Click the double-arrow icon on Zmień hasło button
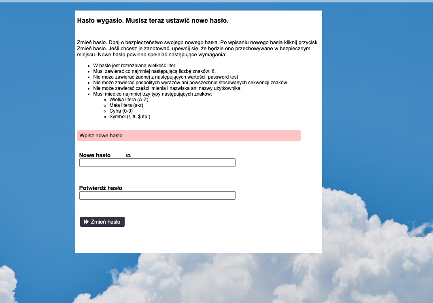 (86, 222)
